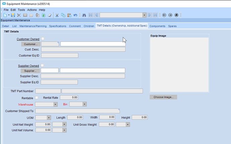The width and height of the screenshot is (231, 144).
Task: Expand the Bin dropdown list
Action: click(84, 104)
